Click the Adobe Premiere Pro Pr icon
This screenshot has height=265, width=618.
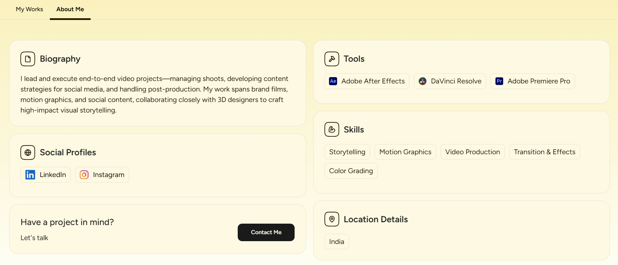coord(499,81)
